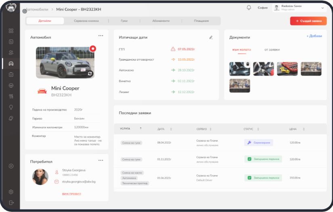Click the logout icon in sidebar
Image resolution: width=333 pixels, height=212 pixels.
pyautogui.click(x=11, y=203)
